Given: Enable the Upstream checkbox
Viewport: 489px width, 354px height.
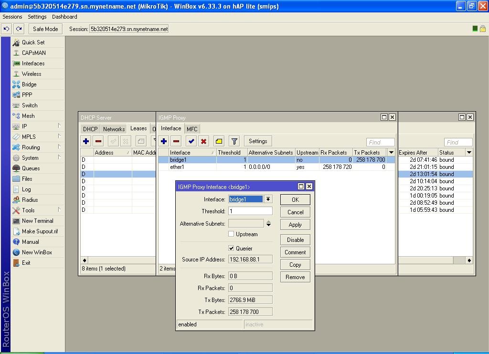Looking at the screenshot, I should [x=231, y=234].
